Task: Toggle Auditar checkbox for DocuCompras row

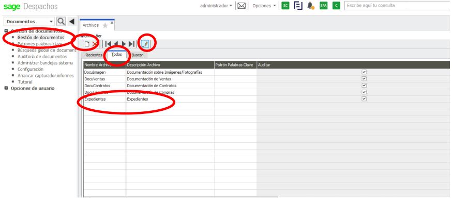Action: 364,92
